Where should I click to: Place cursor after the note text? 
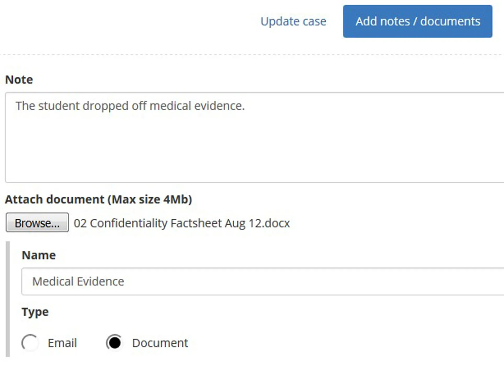(246, 106)
